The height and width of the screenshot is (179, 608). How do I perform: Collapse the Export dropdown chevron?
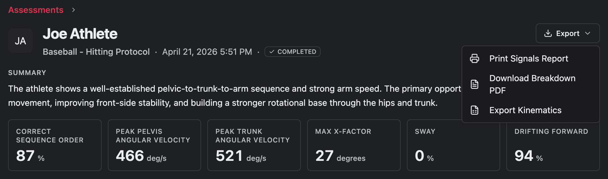coord(588,33)
